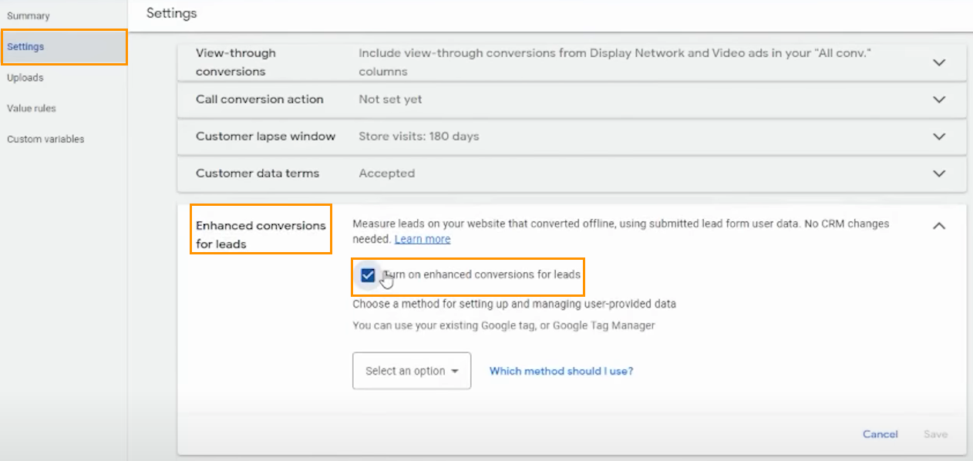Click the View-through conversions label
This screenshot has width=973, height=461.
236,62
